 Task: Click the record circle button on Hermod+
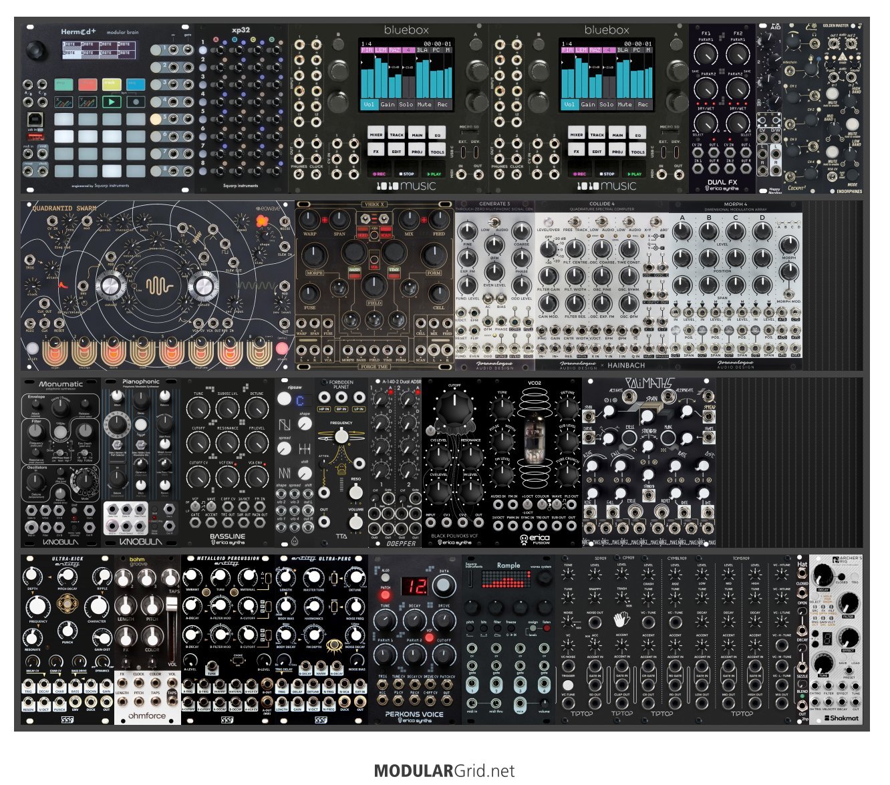point(136,102)
